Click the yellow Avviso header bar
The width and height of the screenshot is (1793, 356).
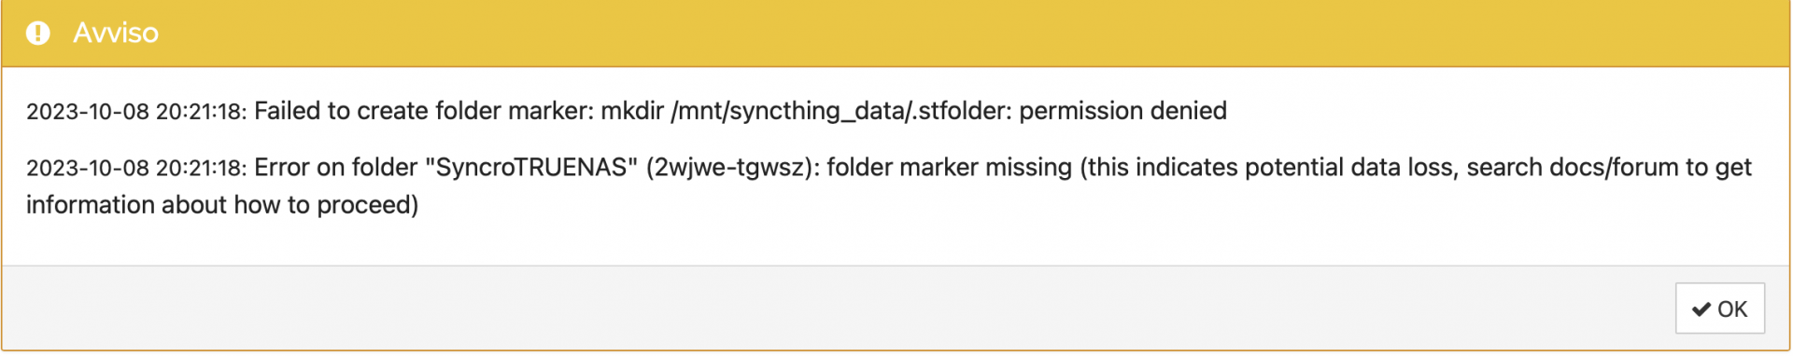(x=896, y=34)
